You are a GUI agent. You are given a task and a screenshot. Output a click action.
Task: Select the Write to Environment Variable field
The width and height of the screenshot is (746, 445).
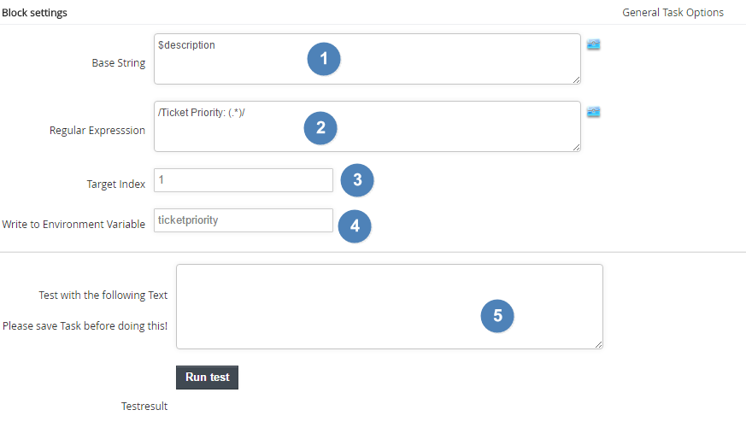point(244,220)
